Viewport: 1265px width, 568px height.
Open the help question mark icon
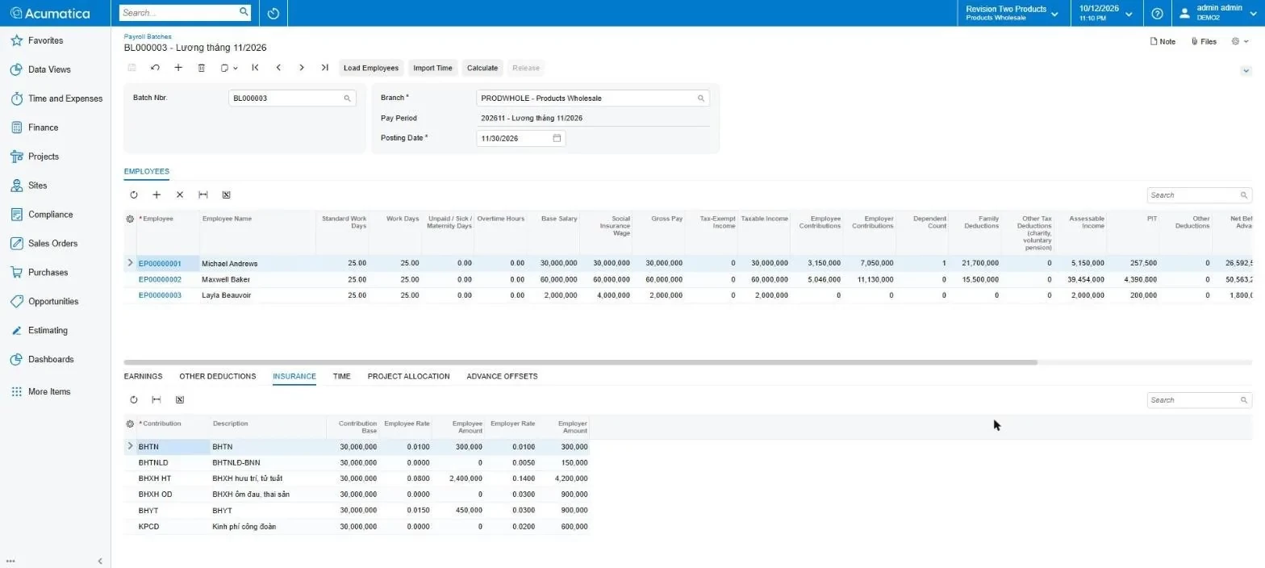(1157, 13)
